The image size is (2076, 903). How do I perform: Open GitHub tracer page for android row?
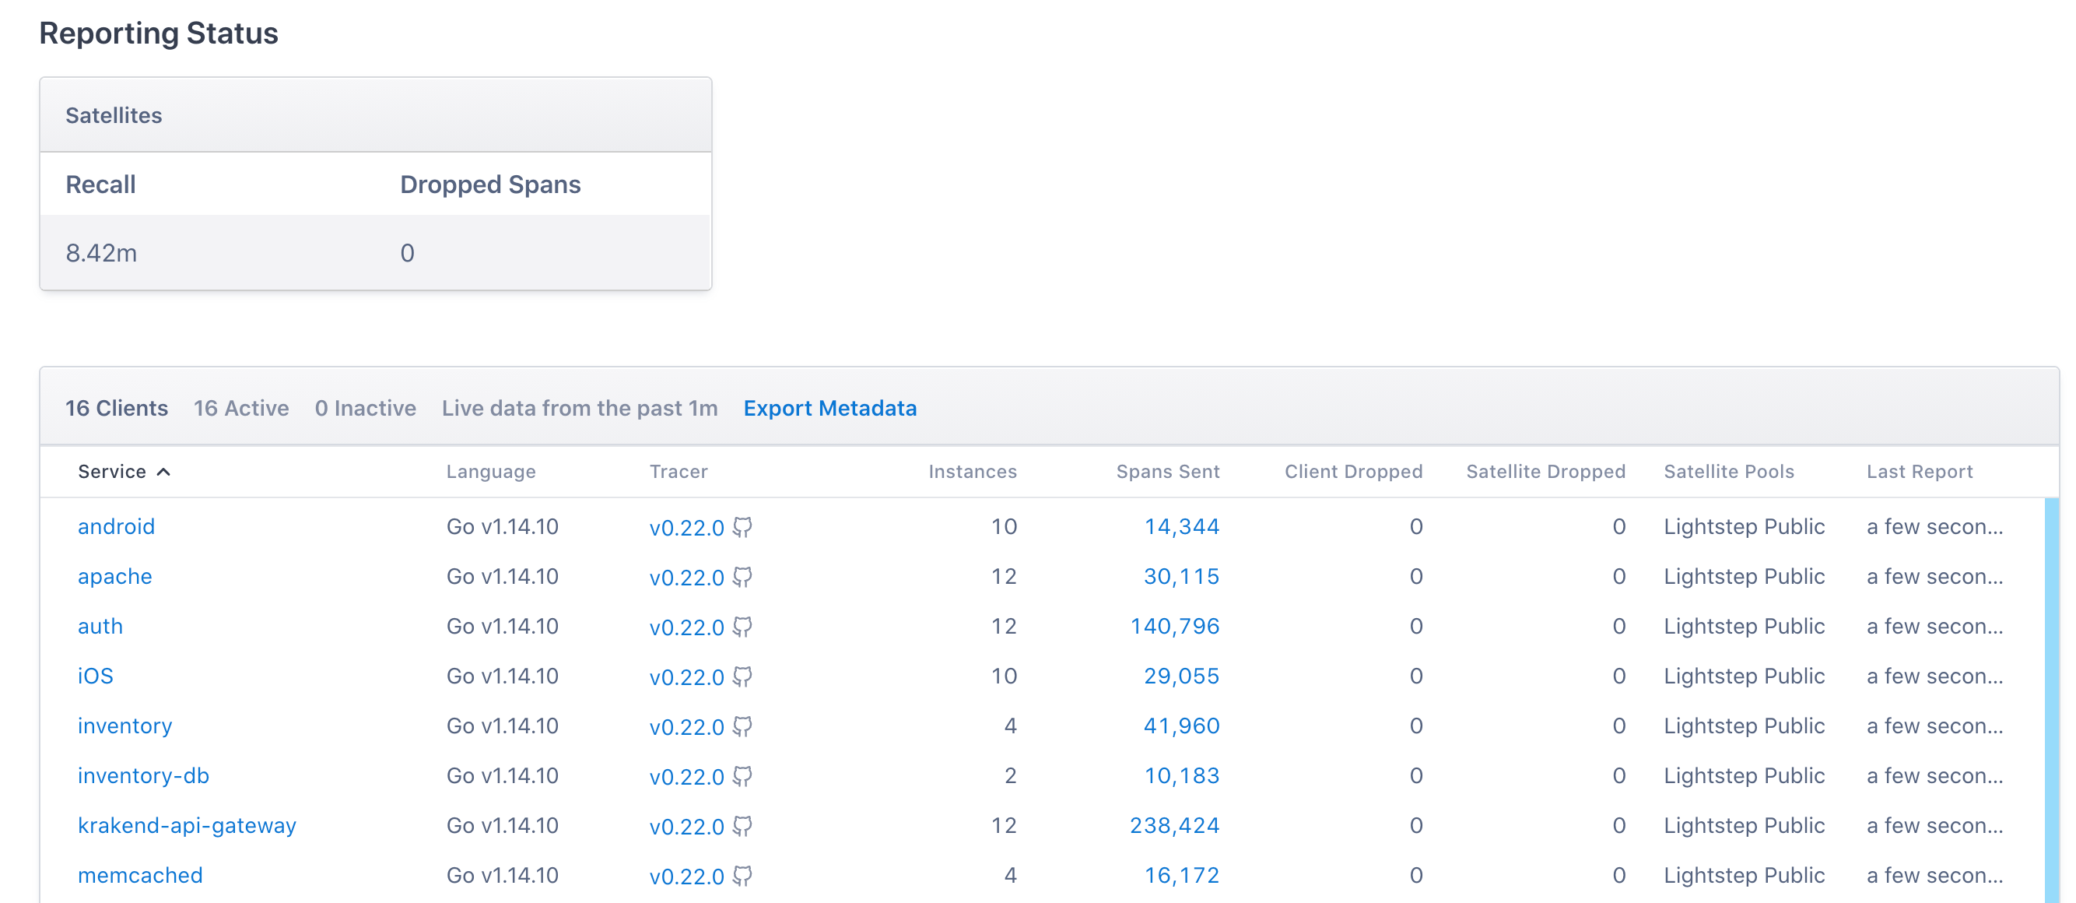(x=743, y=528)
